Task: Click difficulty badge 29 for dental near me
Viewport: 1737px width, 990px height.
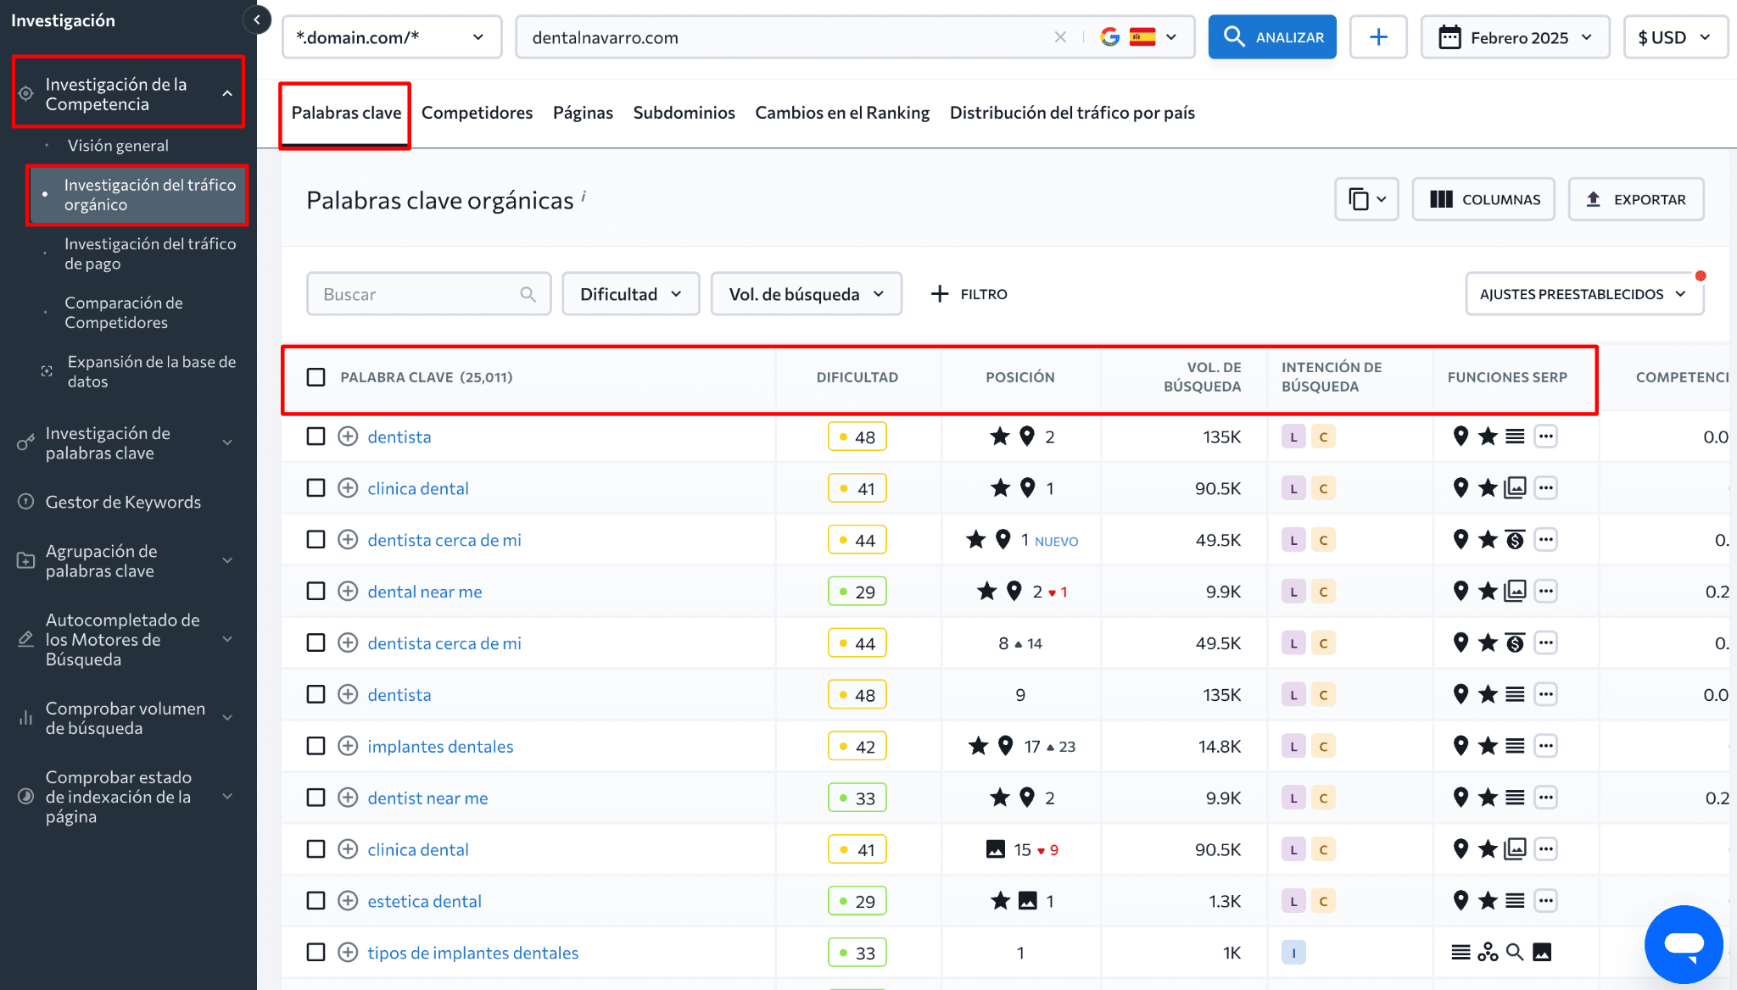Action: point(857,592)
